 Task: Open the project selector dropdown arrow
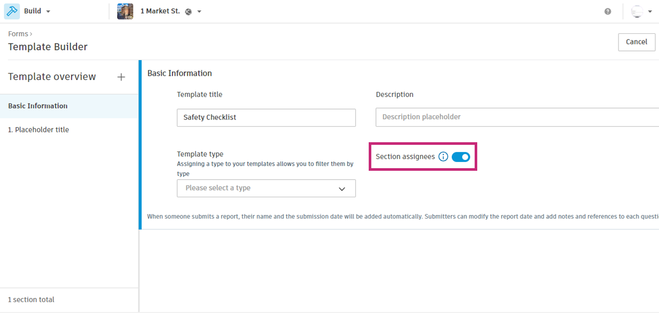tap(199, 12)
